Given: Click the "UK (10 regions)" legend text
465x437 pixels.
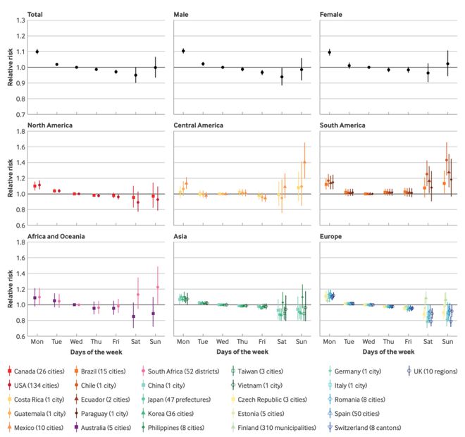Looking at the screenshot, I should (435, 371).
